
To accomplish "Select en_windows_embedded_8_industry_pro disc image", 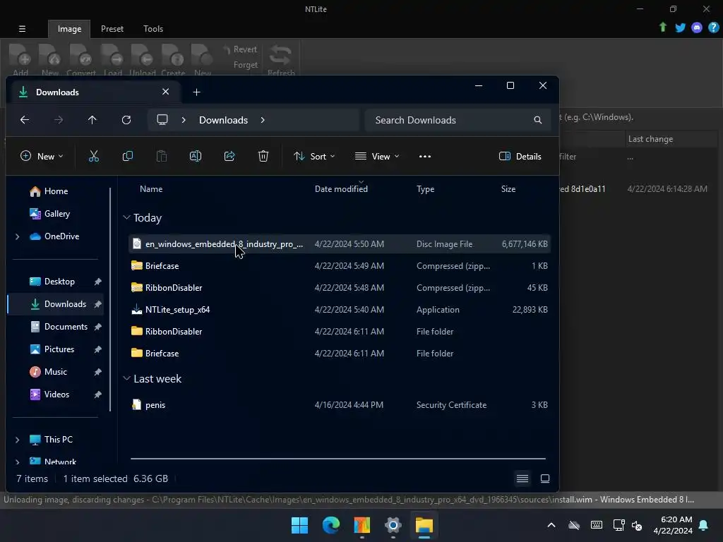I will [x=340, y=243].
